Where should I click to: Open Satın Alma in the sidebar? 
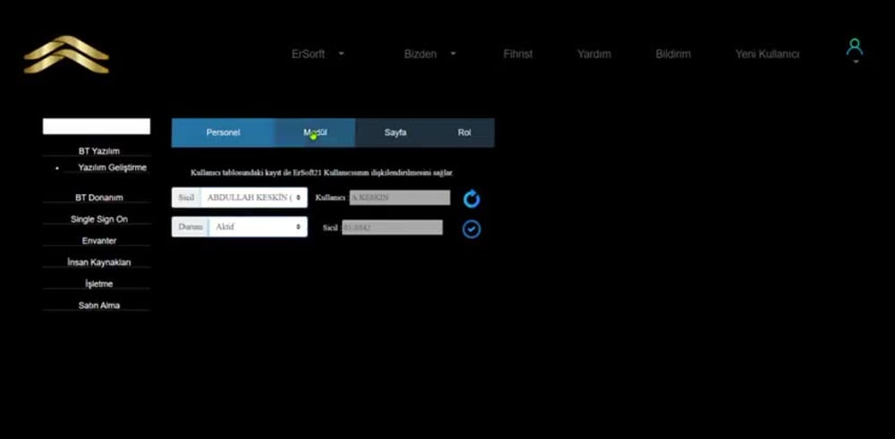98,306
